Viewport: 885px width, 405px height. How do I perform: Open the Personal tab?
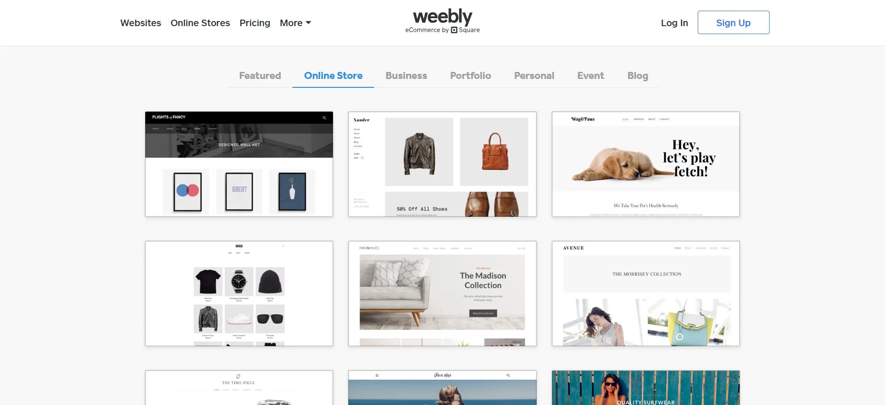tap(534, 76)
